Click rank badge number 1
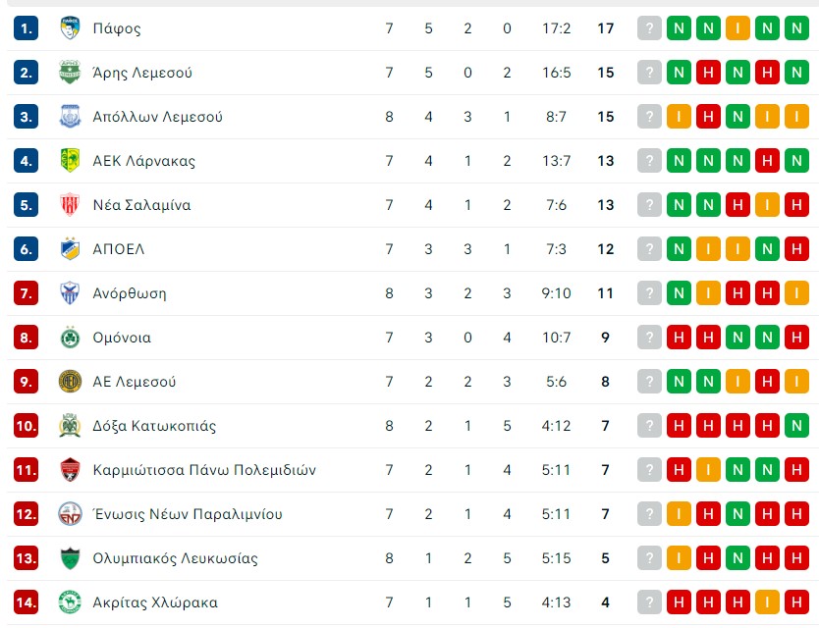The height and width of the screenshot is (628, 819). click(x=26, y=28)
